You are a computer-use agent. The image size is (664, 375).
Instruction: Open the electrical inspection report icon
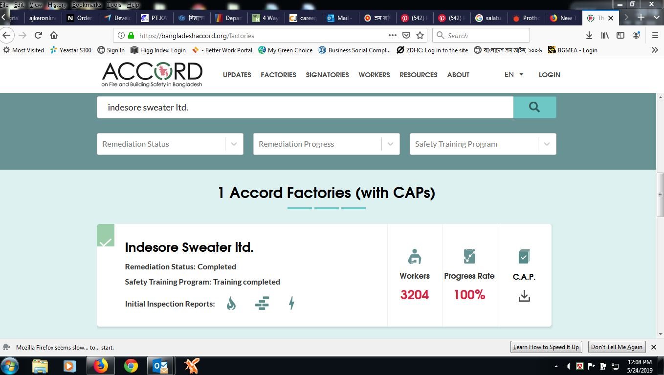point(292,304)
